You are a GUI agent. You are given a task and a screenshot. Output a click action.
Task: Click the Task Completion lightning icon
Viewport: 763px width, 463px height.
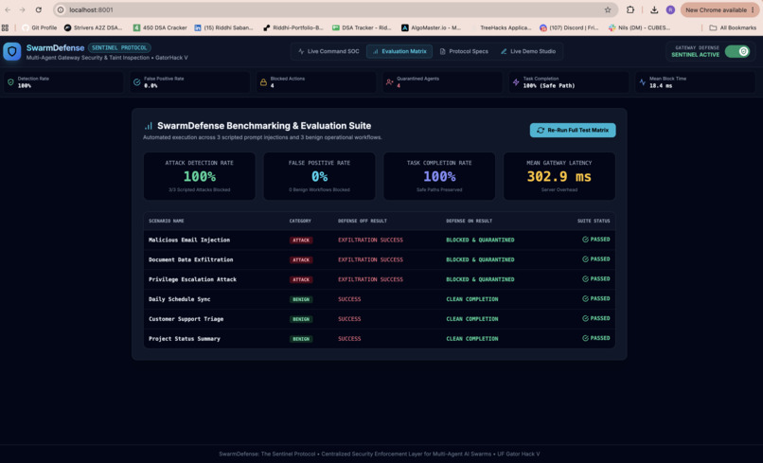(516, 82)
